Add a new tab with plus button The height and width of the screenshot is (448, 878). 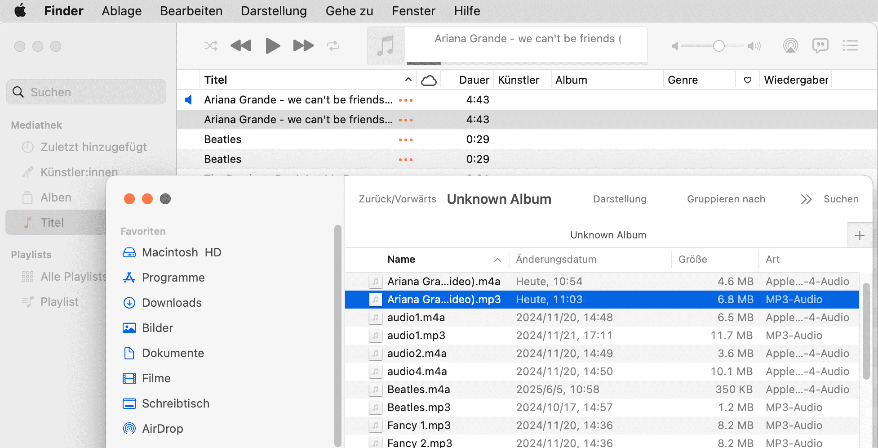coord(860,235)
